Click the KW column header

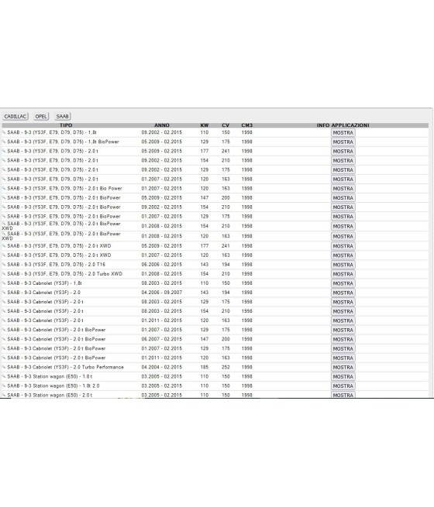click(x=205, y=125)
